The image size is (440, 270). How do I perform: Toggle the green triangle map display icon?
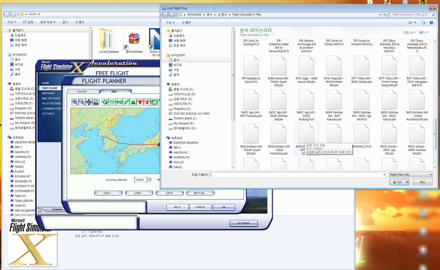coord(133,102)
